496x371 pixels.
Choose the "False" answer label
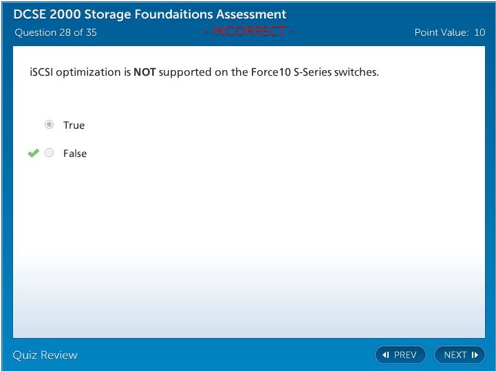click(75, 153)
